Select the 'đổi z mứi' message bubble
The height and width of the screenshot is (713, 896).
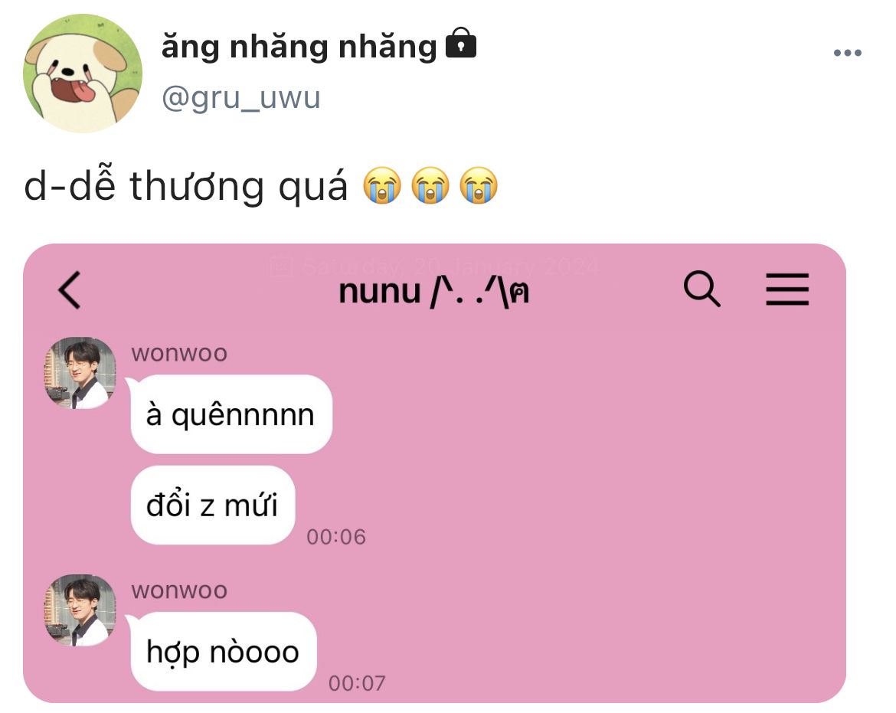click(213, 505)
